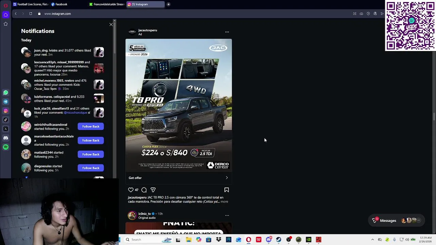Viewport: 436px width, 245px height.
Task: Click reel thumbnail beside juan_dng notification
Action: pyautogui.click(x=99, y=52)
